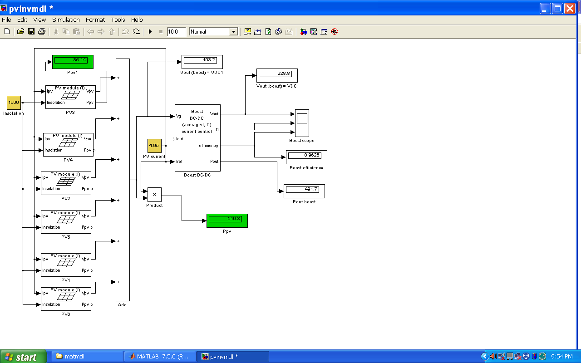Click the New model toolbar icon
The image size is (581, 363).
coord(7,32)
